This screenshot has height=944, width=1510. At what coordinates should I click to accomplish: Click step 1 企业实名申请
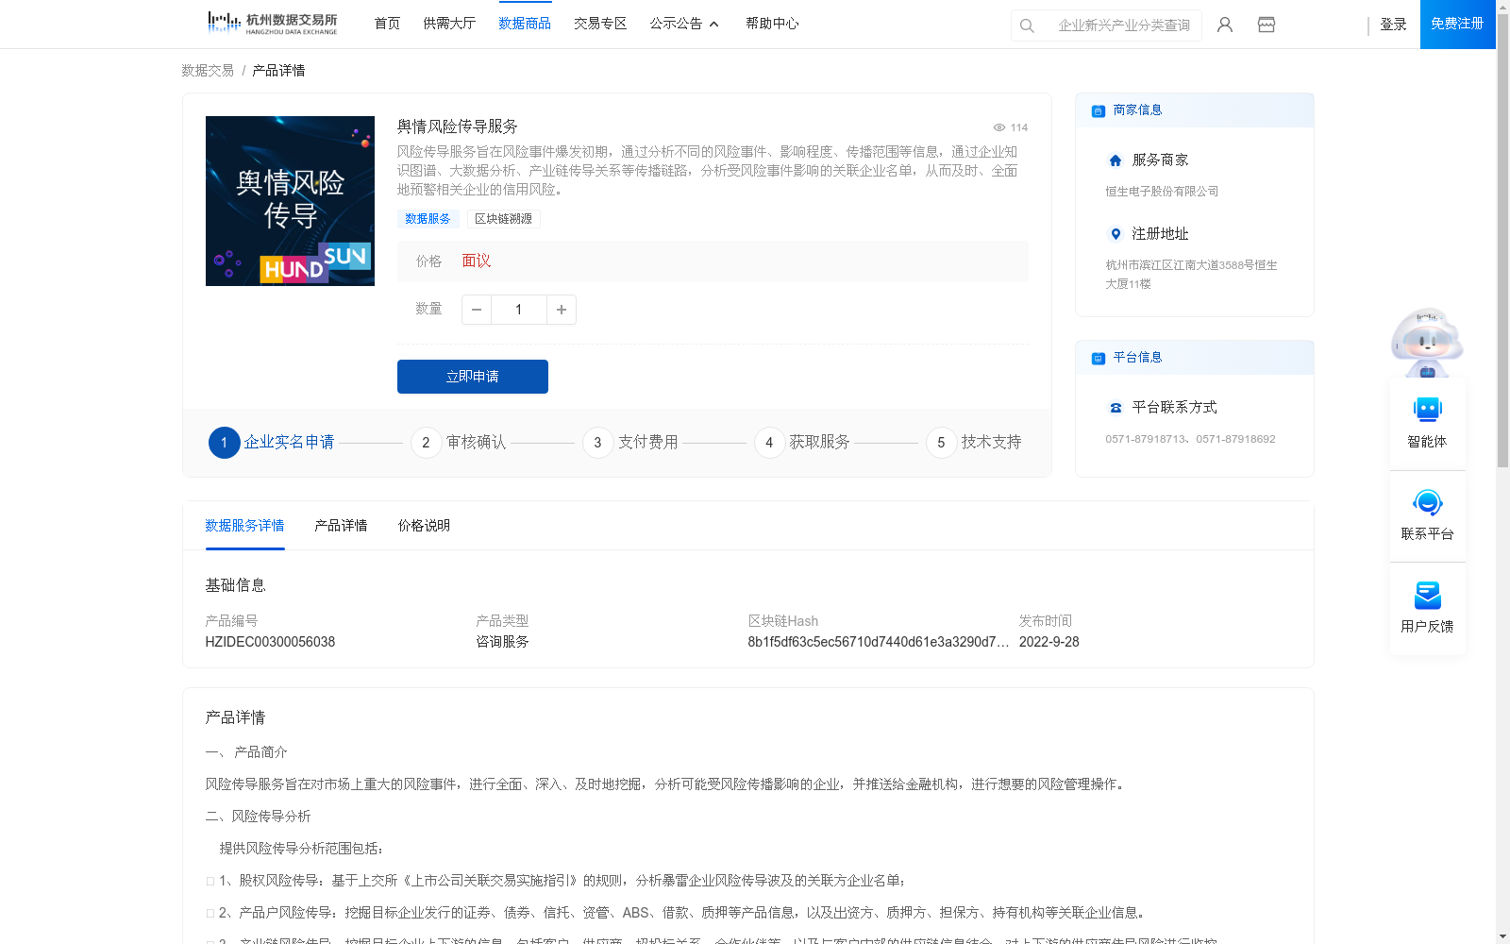point(272,442)
